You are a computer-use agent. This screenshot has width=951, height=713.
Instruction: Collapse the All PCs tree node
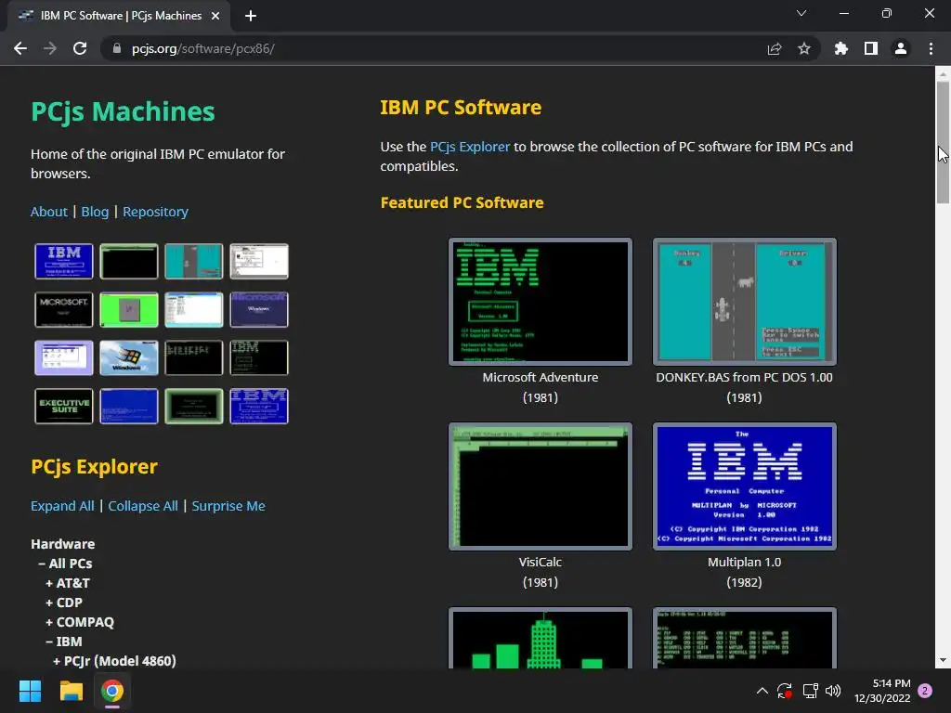[x=65, y=564]
